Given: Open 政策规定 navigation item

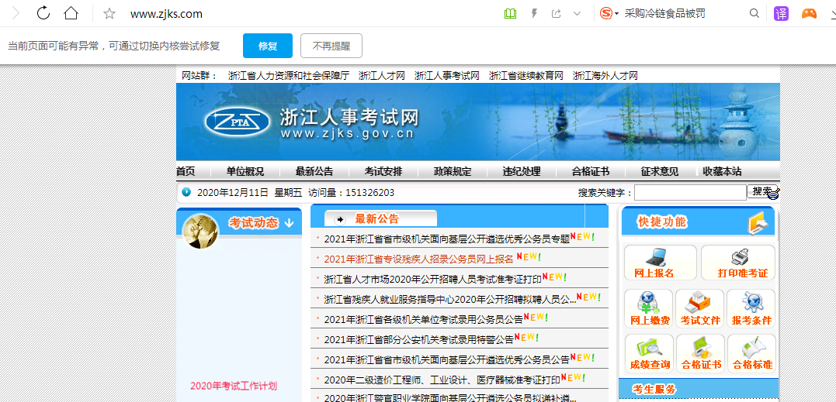Looking at the screenshot, I should (x=453, y=171).
